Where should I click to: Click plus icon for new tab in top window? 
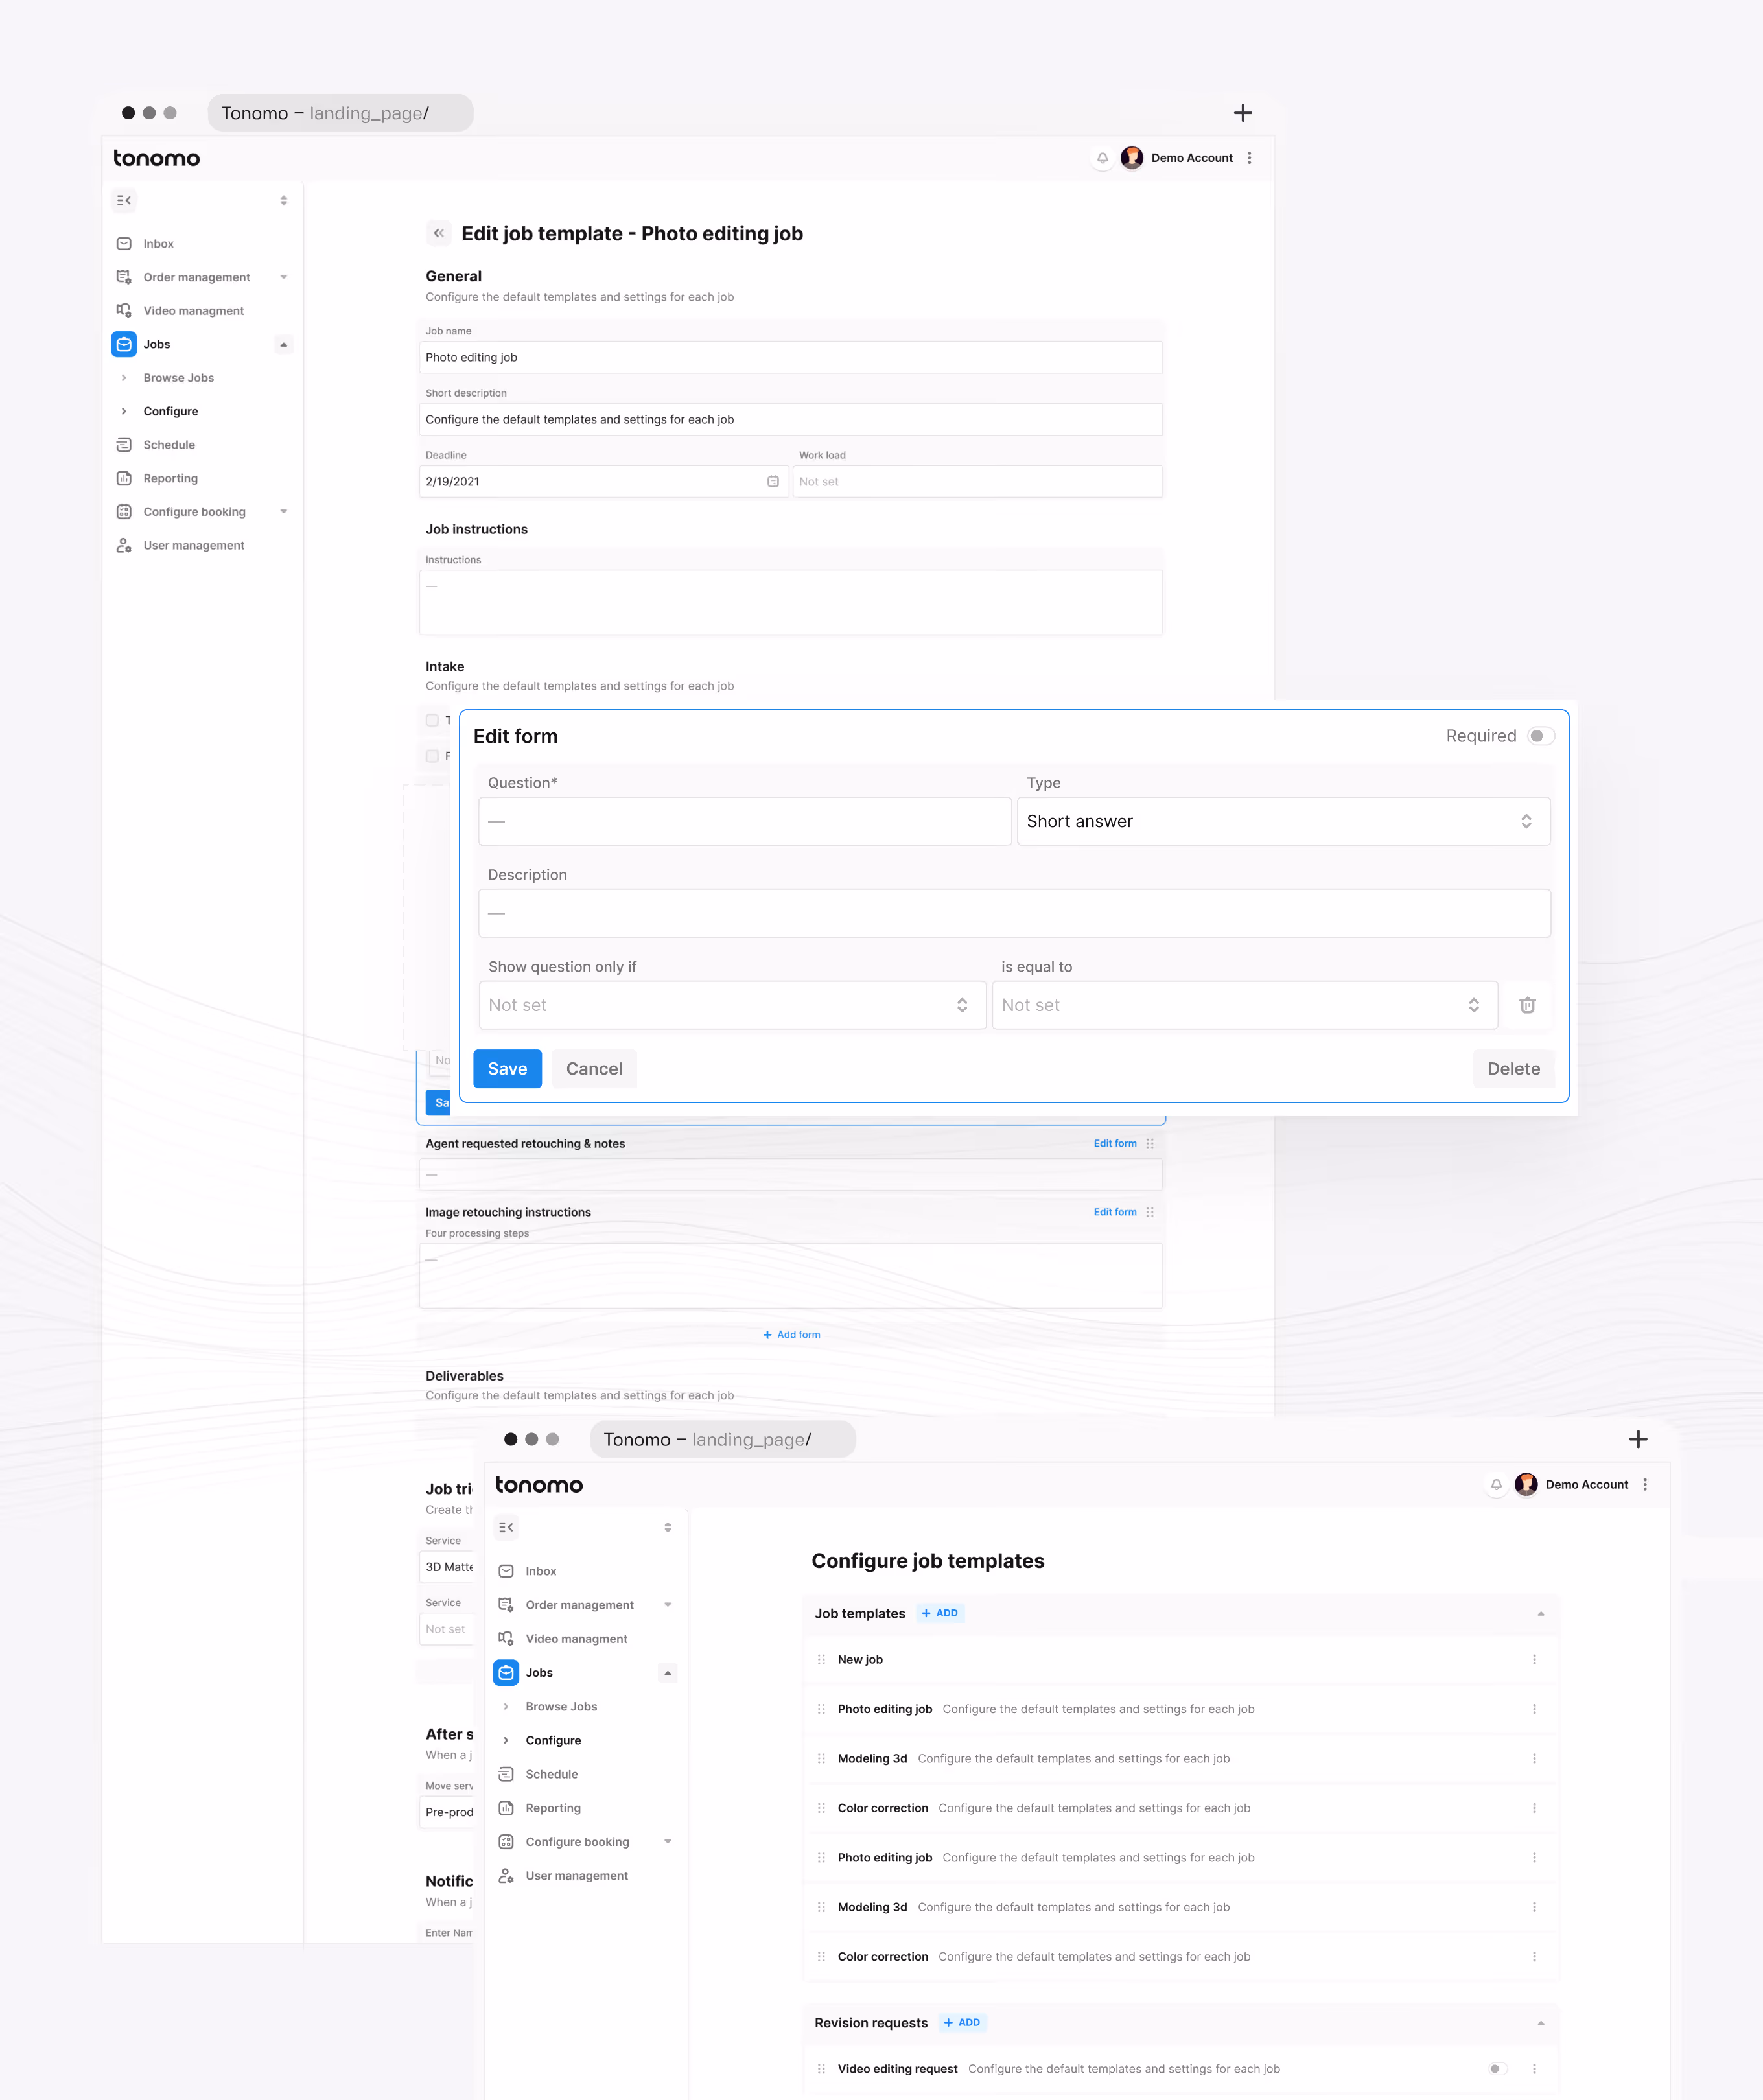tap(1242, 114)
